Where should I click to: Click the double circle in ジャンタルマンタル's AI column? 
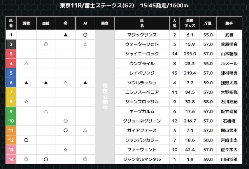coord(85,159)
